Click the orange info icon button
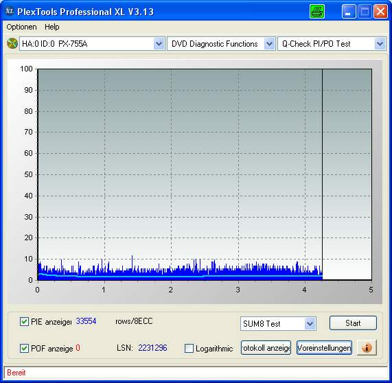This screenshot has height=383, width=392. (x=367, y=347)
